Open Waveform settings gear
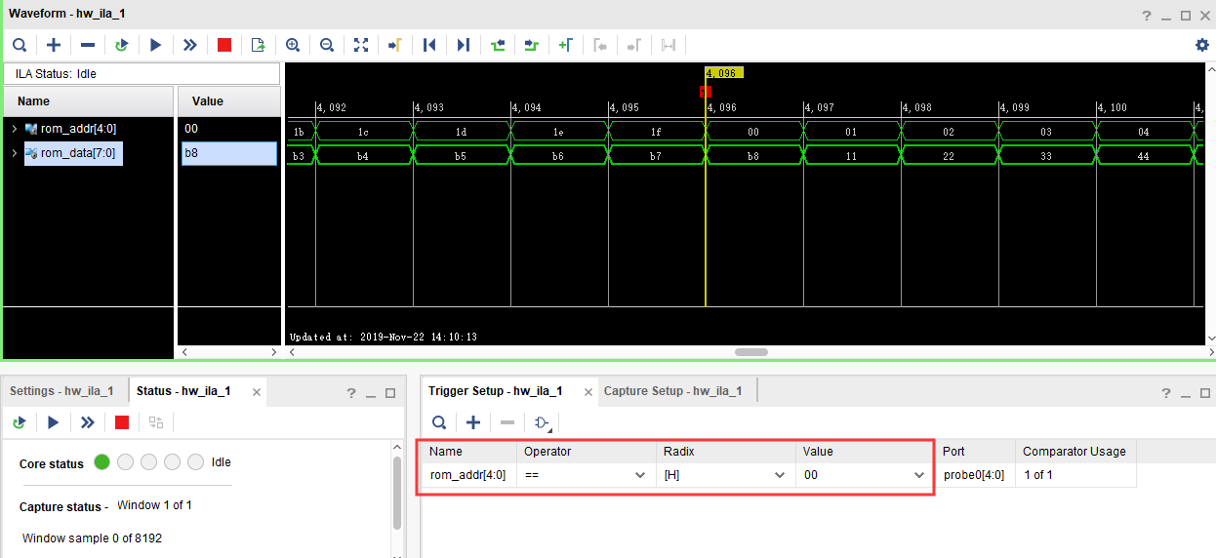This screenshot has height=558, width=1216. pos(1202,45)
